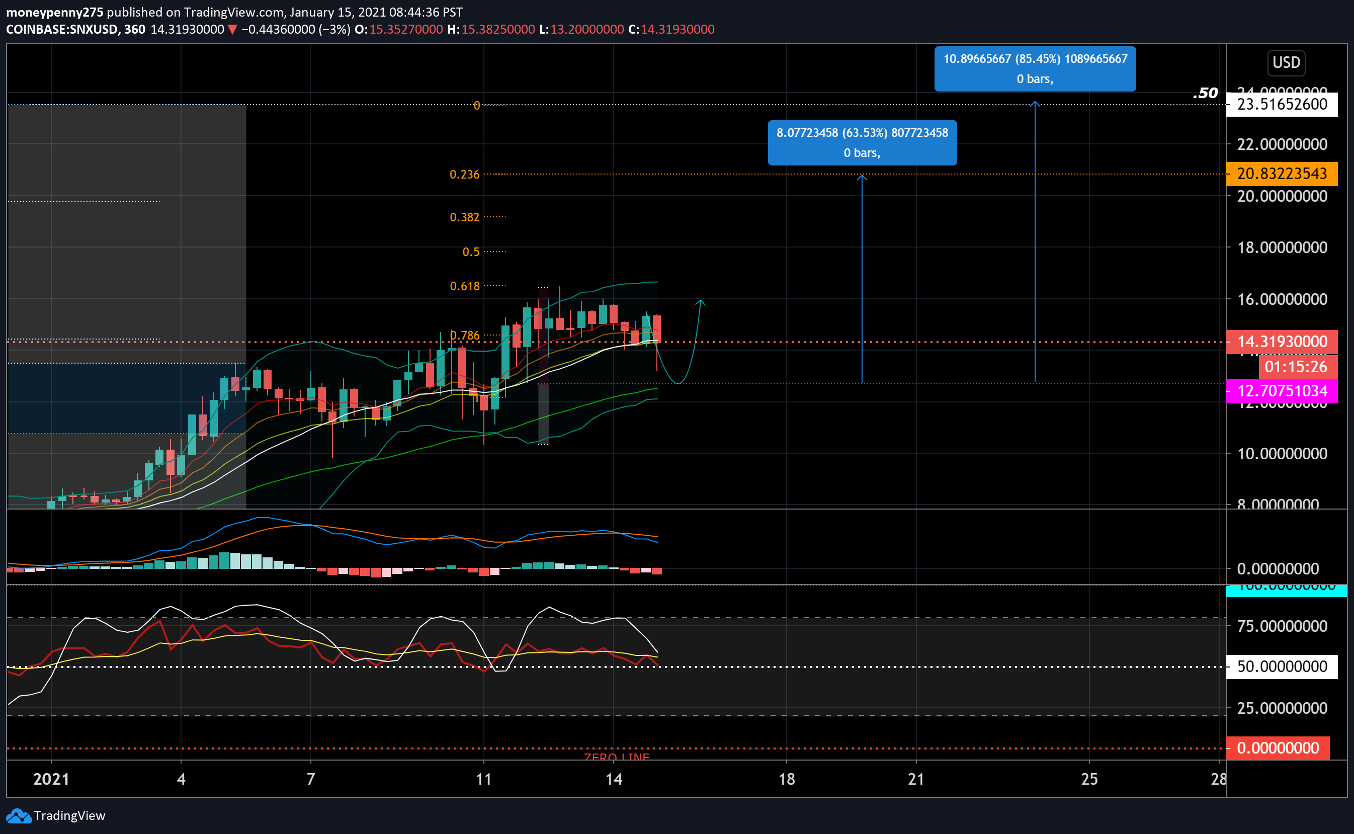
Task: Click the 22.00000000 price axis tick
Action: [x=1282, y=144]
